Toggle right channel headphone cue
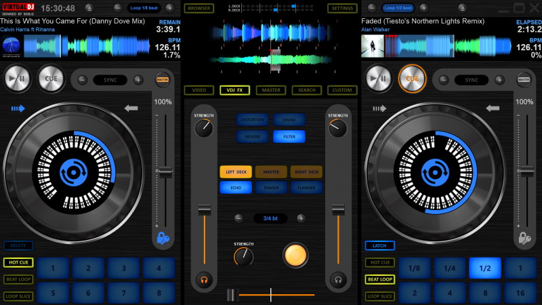Image resolution: width=542 pixels, height=305 pixels. [x=338, y=280]
